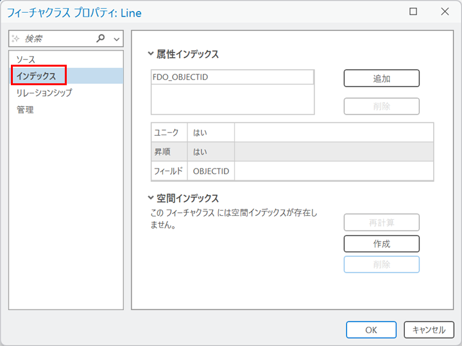
Task: Click the ユニーク property value はい
Action: pyautogui.click(x=200, y=133)
